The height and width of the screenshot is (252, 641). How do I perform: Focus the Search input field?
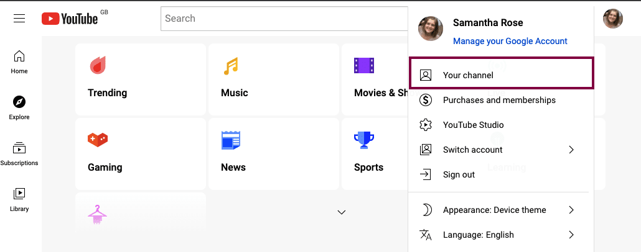[x=284, y=19]
